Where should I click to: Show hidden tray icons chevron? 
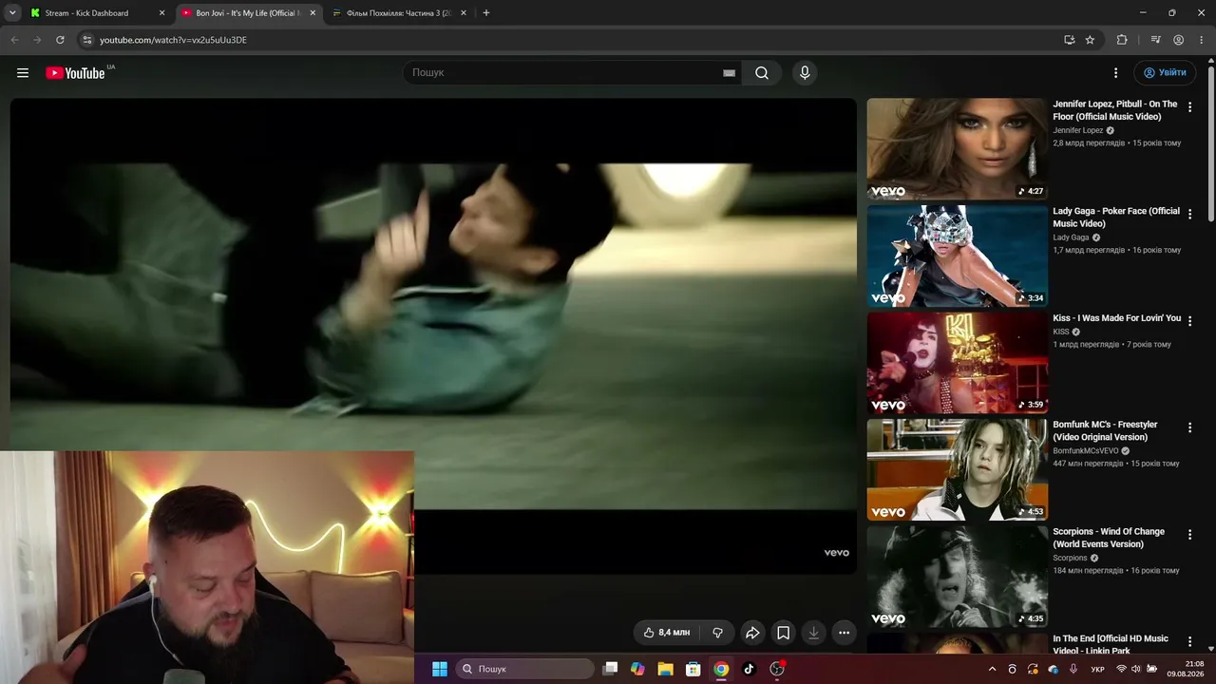(x=993, y=669)
